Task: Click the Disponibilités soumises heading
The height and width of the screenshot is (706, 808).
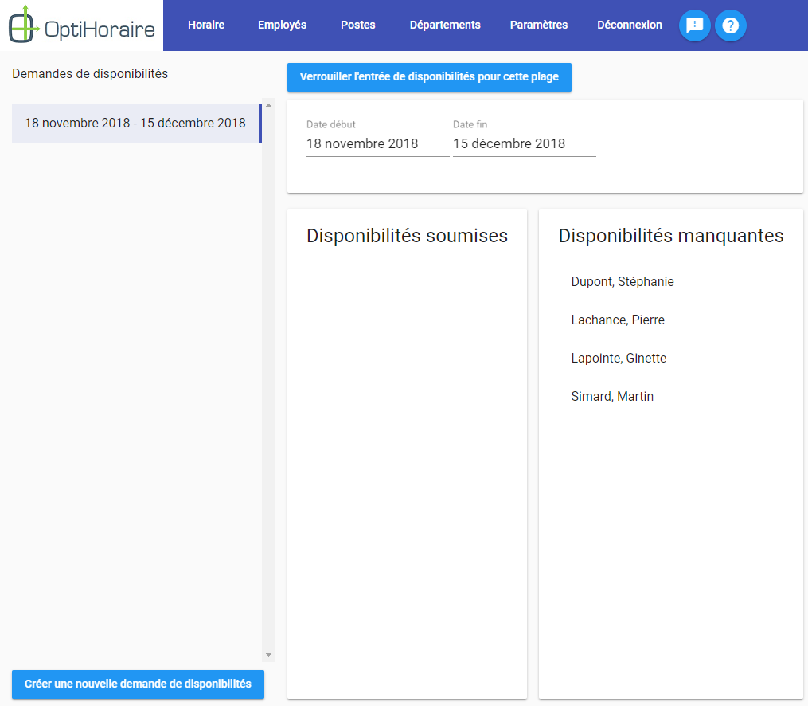Action: [407, 236]
